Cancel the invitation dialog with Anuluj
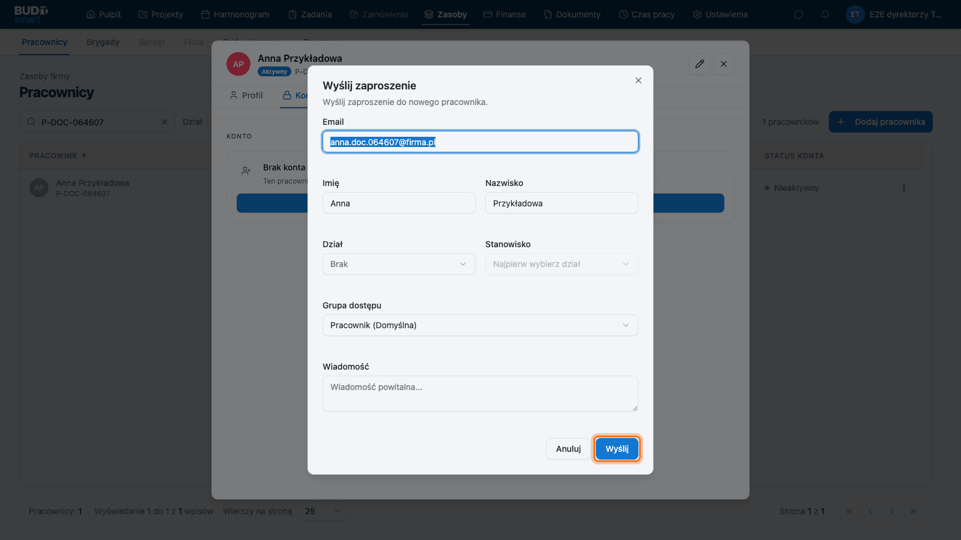Viewport: 961px width, 540px height. pos(568,449)
